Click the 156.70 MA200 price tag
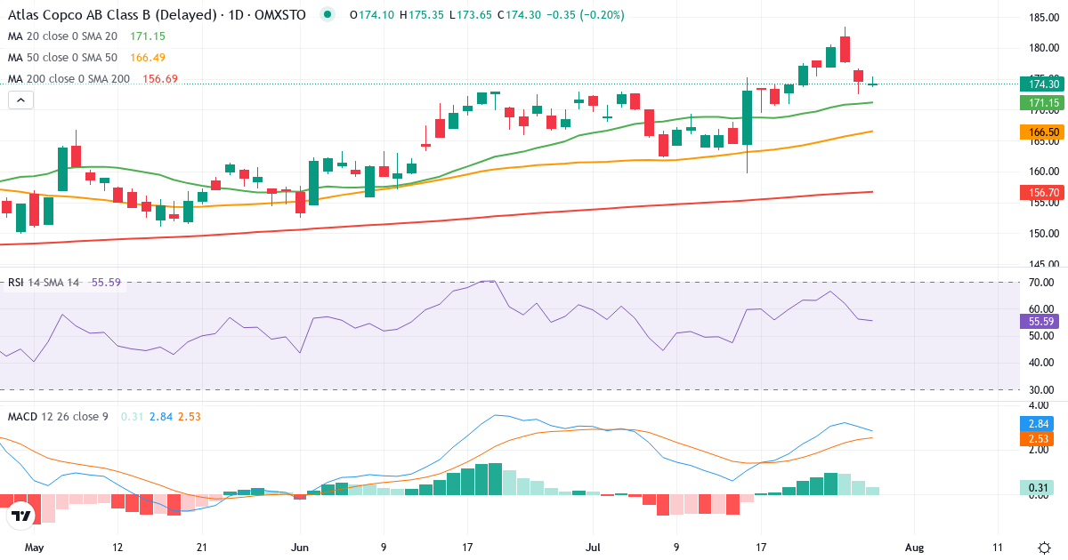Image resolution: width=1068 pixels, height=560 pixels. (1042, 192)
